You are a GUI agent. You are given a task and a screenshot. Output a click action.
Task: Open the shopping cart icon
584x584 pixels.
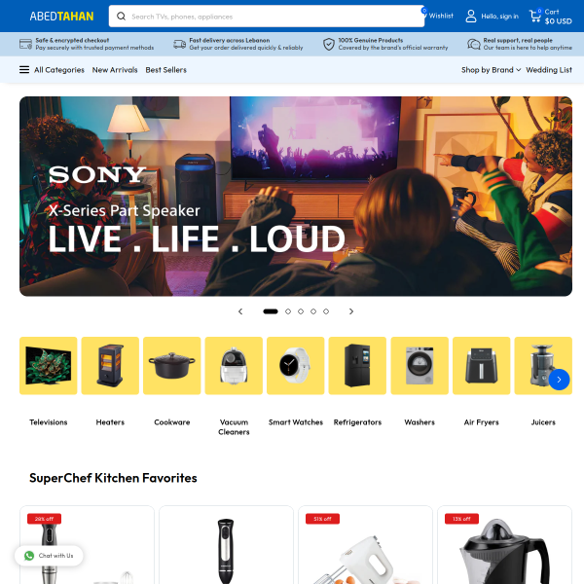click(x=535, y=16)
